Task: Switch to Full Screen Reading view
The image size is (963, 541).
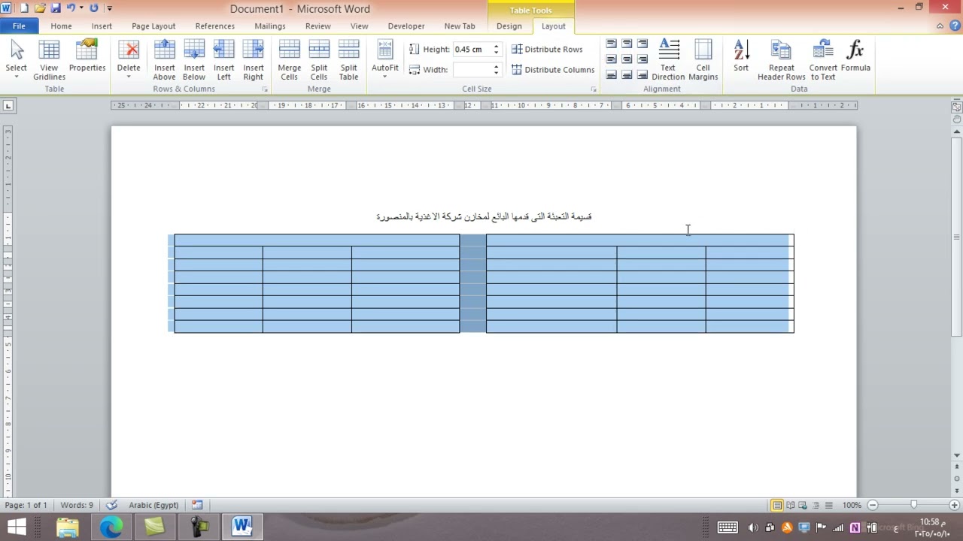Action: point(791,505)
